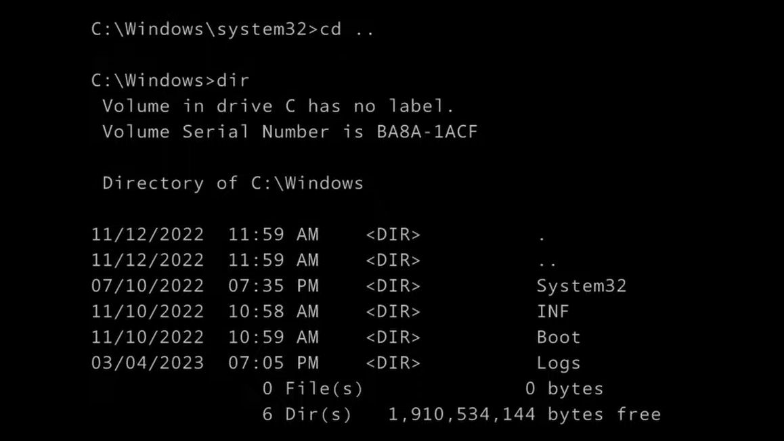
Task: Click the System32 directory name
Action: point(581,286)
